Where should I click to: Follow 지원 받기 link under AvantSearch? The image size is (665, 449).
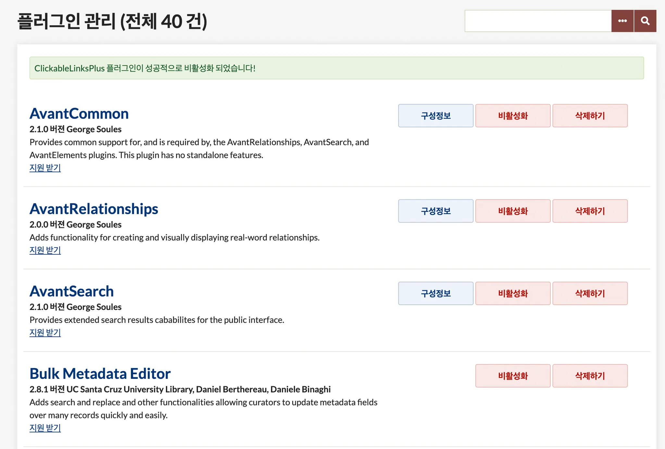45,333
